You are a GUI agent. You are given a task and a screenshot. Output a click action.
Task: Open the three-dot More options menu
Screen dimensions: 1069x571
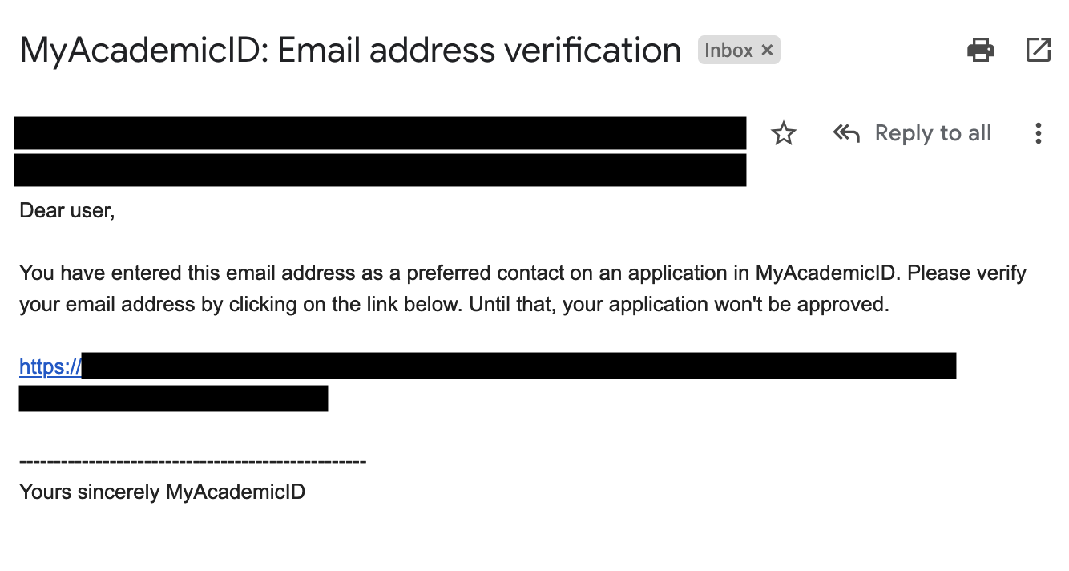pos(1039,133)
